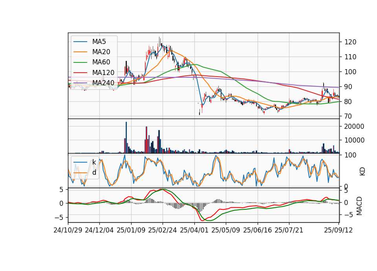377x271 pixels.
Task: Click the MA60 legend label
Action: click(x=101, y=62)
